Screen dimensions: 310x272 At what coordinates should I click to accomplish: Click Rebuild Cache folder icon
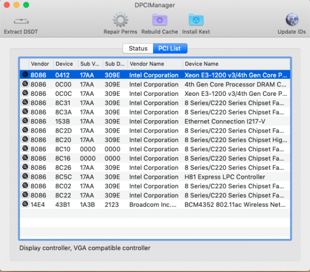click(x=160, y=21)
